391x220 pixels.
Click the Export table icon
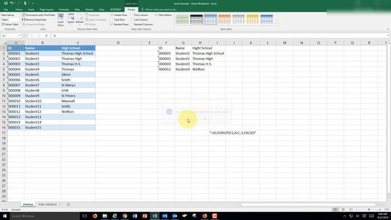pos(71,17)
